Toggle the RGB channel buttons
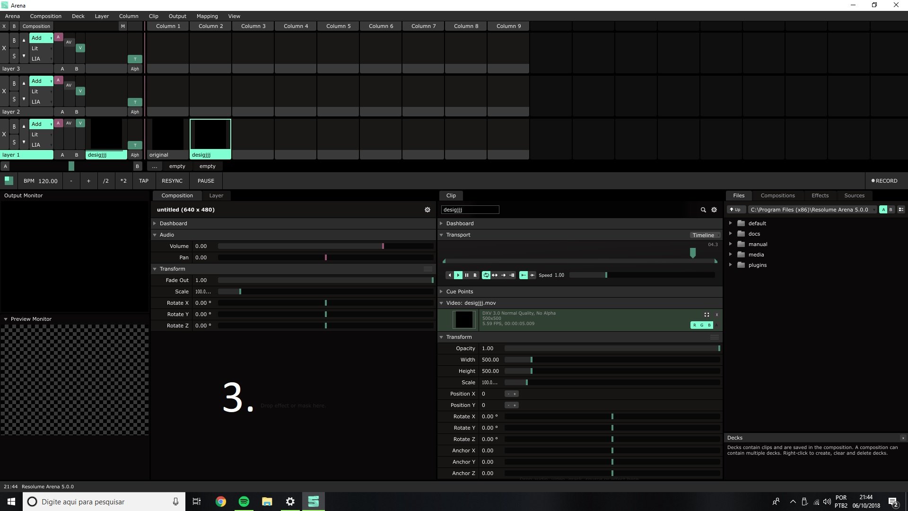 point(701,325)
